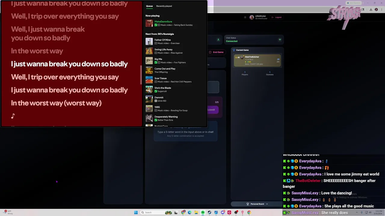Click the green 'Connected' chat status text

click(232, 41)
